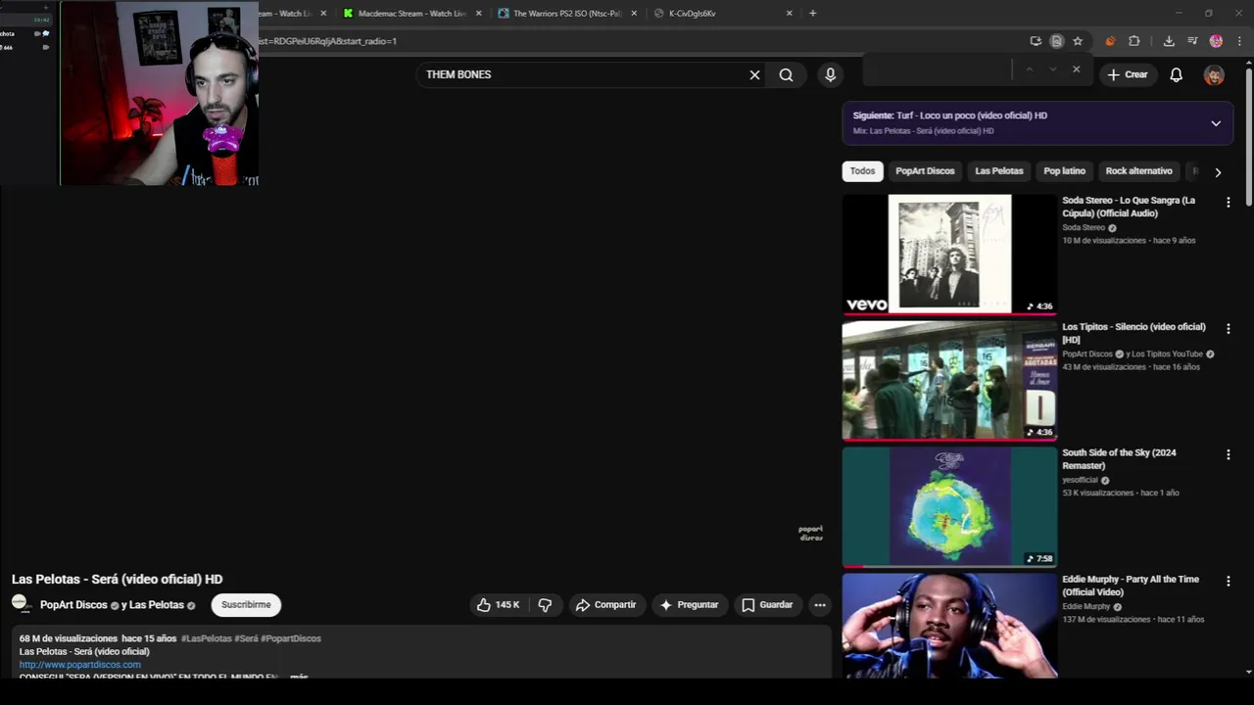The image size is (1254, 705).
Task: Close the Macdemac Stream tab
Action: (x=479, y=14)
